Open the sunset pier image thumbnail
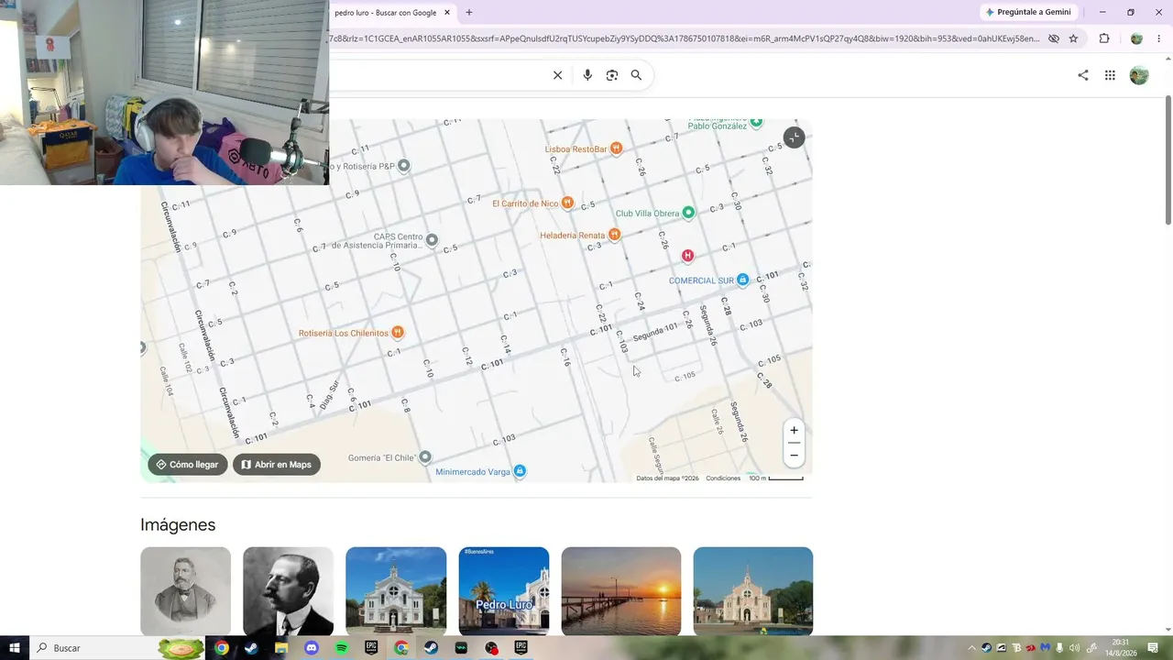This screenshot has width=1173, height=660. 621,591
